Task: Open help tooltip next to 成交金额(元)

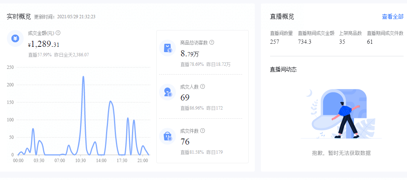Action: 58,33
